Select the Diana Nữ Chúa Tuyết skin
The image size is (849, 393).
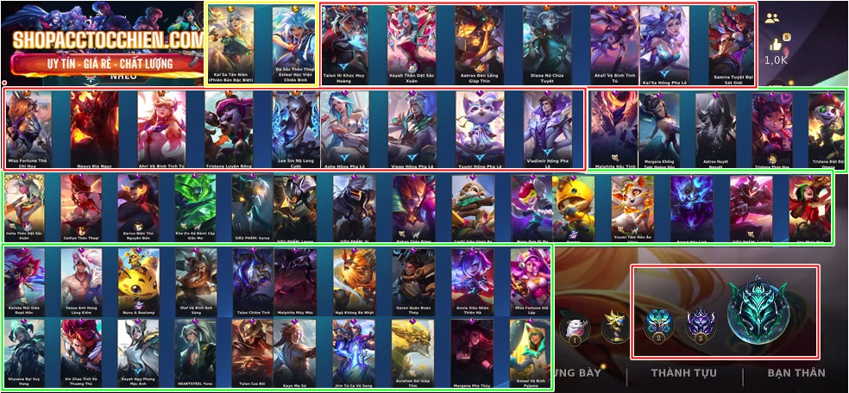(x=547, y=44)
